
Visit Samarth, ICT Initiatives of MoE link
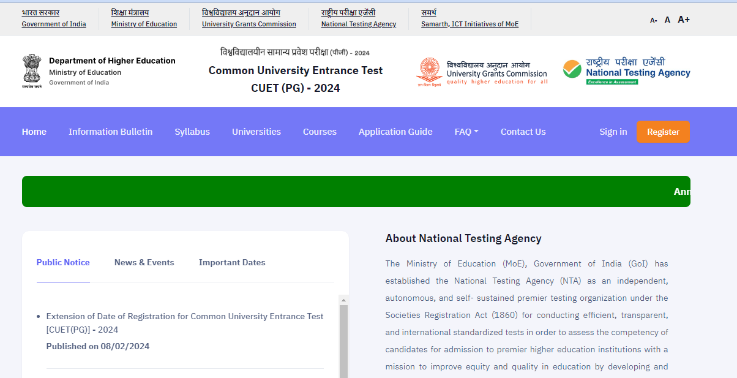coord(470,24)
